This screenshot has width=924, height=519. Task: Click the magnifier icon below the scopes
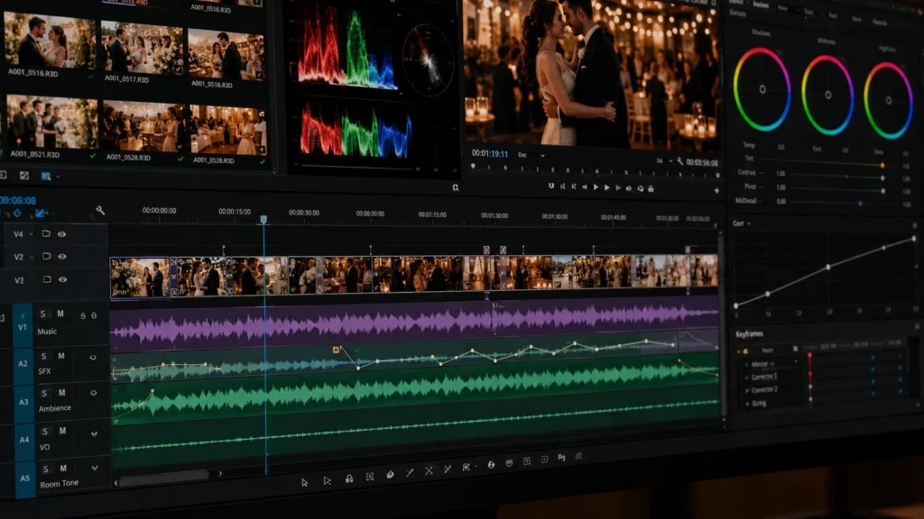coord(456,187)
